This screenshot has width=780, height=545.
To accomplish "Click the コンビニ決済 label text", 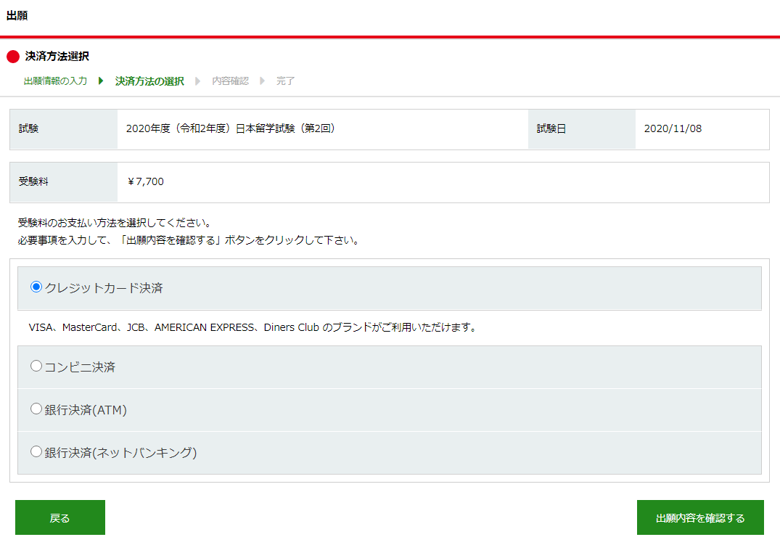I will coord(80,366).
